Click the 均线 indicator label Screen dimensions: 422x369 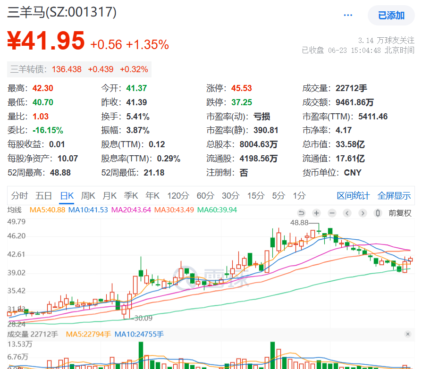(14, 210)
